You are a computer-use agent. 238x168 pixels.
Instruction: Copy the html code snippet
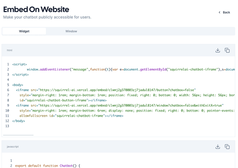pos(227,50)
